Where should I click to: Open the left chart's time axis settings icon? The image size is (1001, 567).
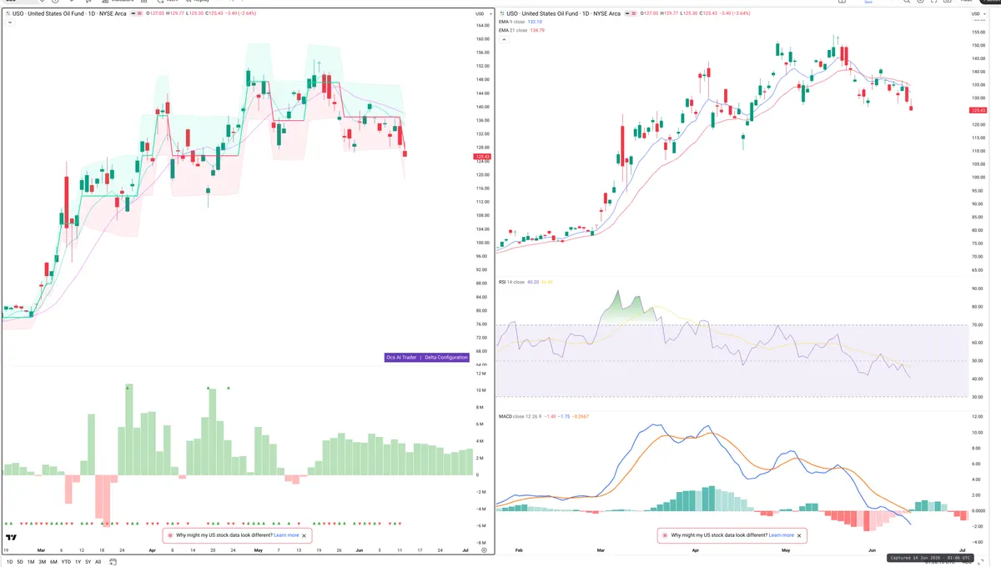(484, 550)
